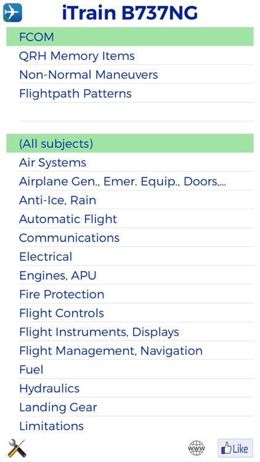260x462 pixels.
Task: Select Airplane Gen., Emer. Equip., Doors subject
Action: pyautogui.click(x=136, y=181)
